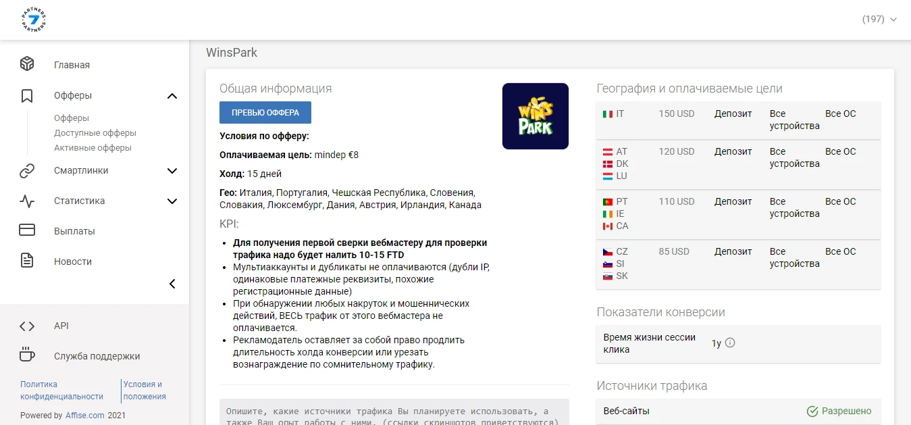Open the Новости menu item
The image size is (911, 425).
[x=73, y=261]
